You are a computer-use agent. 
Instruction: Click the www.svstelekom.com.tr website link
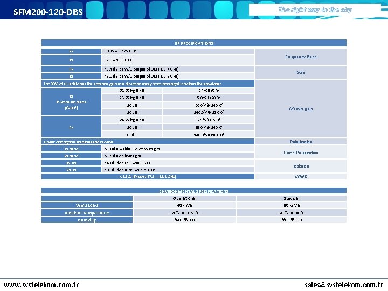(x=41, y=285)
